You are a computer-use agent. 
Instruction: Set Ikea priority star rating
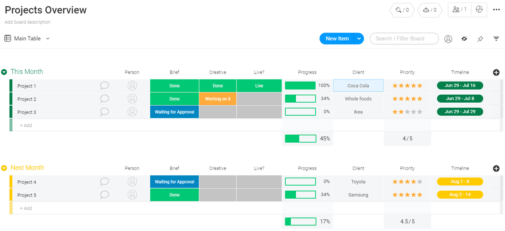[x=407, y=112]
